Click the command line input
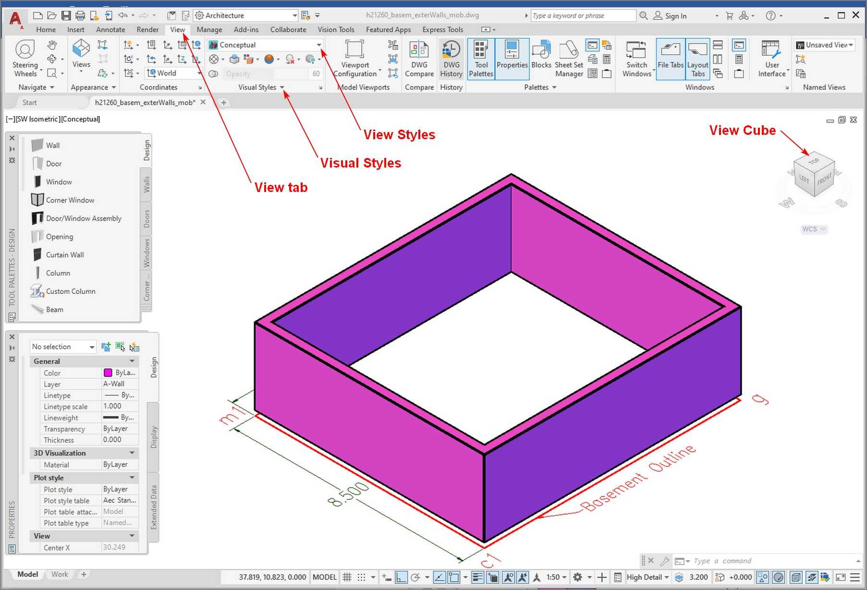Screen dimensions: 867x590 pos(773,561)
